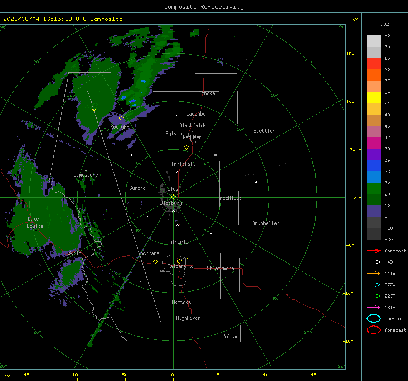The width and height of the screenshot is (408, 381).
Task: Click the 2022/08/04 13:15:38 UTC timestamp
Action: pos(63,19)
